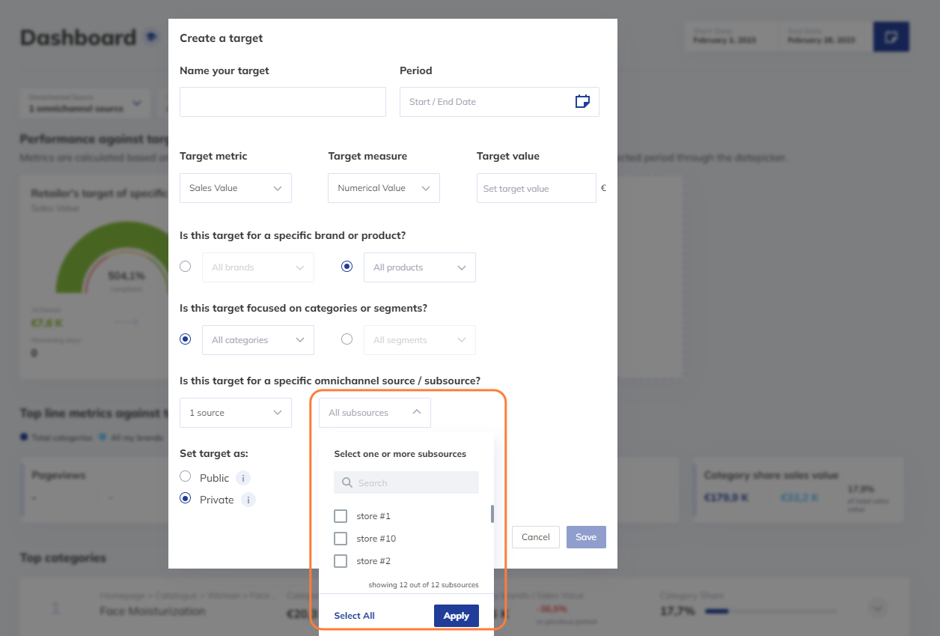
Task: Select the Public radio button
Action: tap(186, 476)
